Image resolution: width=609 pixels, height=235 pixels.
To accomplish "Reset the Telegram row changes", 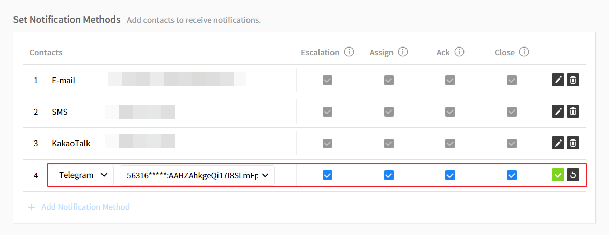I will [573, 176].
